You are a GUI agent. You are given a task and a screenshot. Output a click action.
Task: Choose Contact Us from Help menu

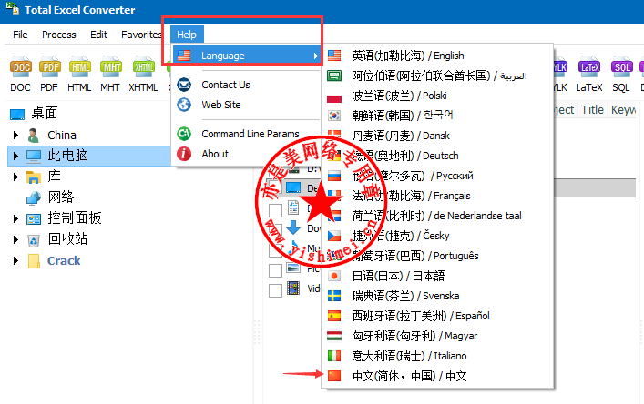tap(226, 85)
